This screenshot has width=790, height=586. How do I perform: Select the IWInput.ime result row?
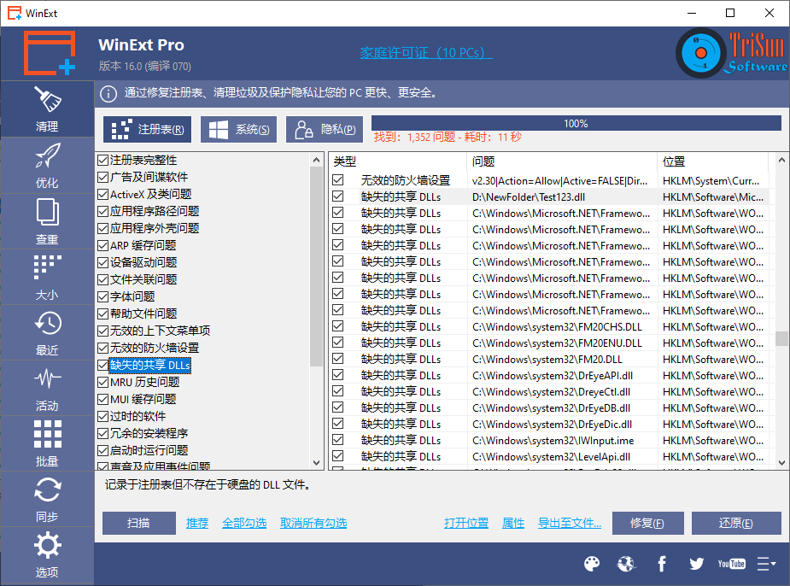pyautogui.click(x=550, y=441)
